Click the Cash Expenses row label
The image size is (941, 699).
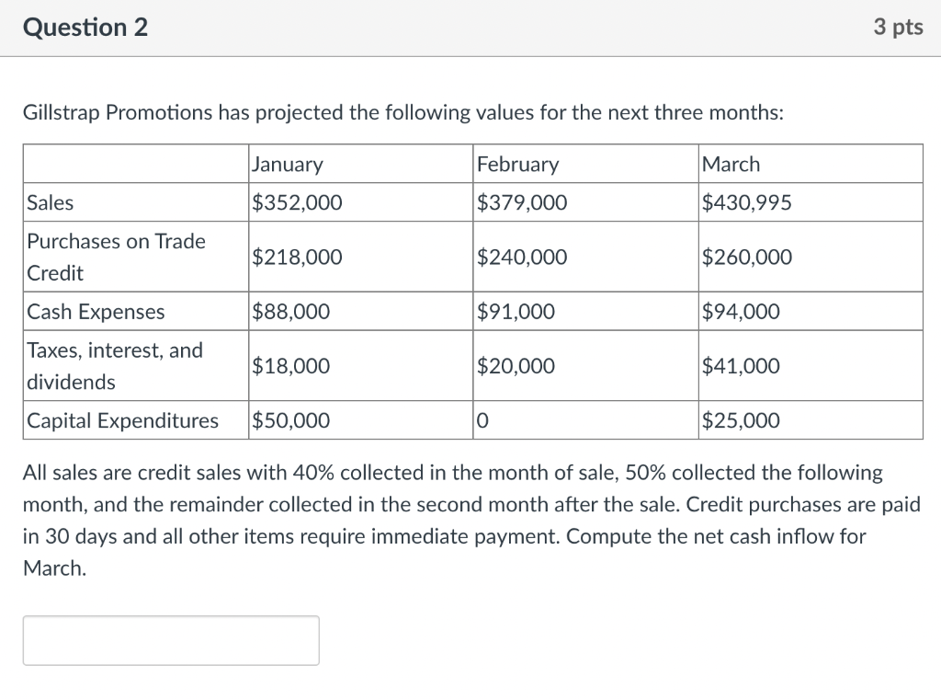tap(96, 312)
